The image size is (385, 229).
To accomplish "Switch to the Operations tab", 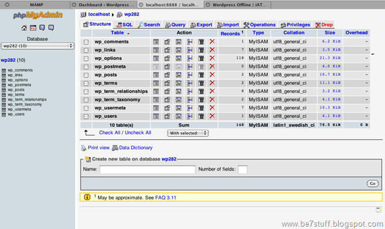I will click(x=259, y=25).
